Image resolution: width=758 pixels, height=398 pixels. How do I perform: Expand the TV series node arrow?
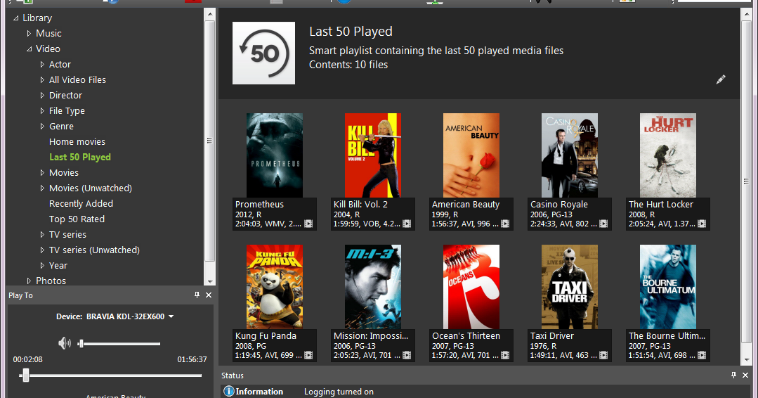coord(42,235)
